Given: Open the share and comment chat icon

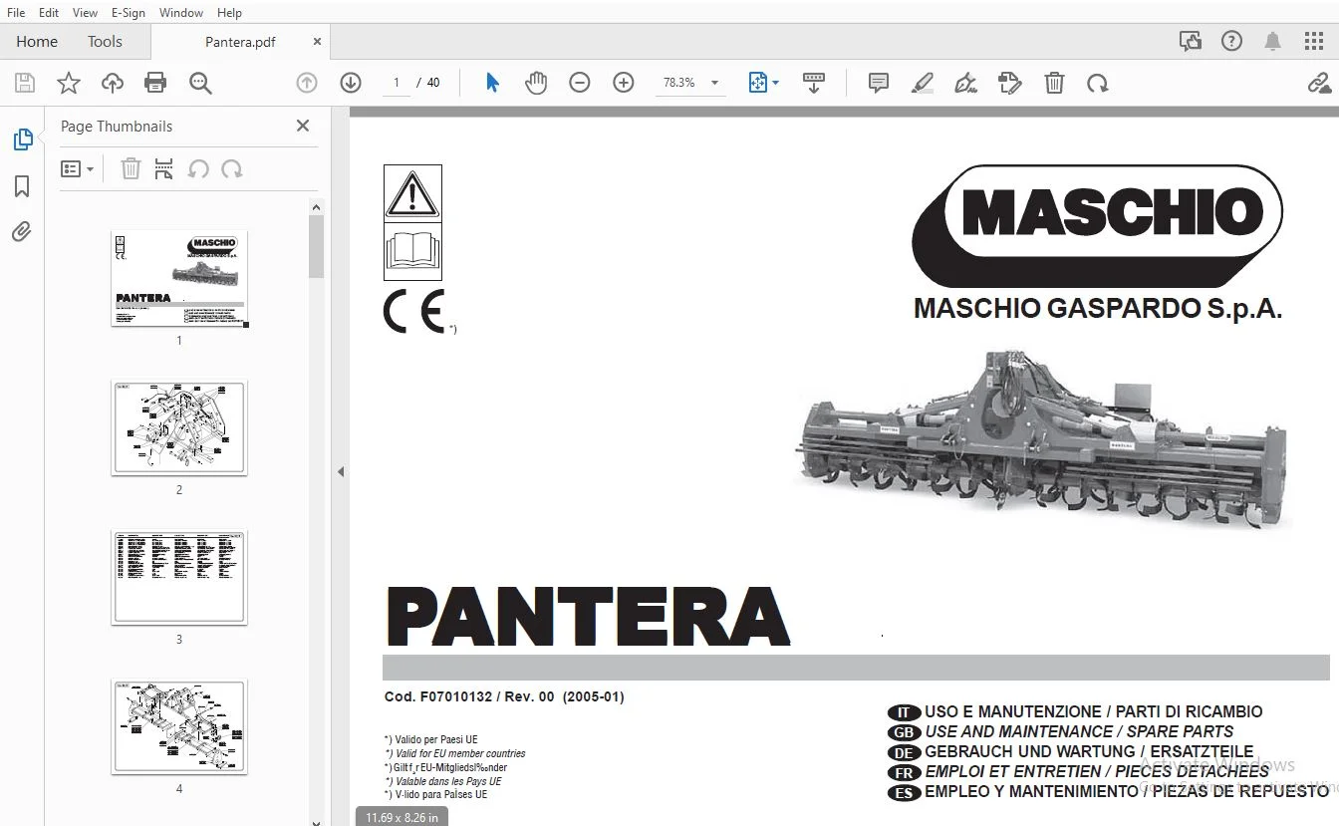Looking at the screenshot, I should click(1190, 41).
